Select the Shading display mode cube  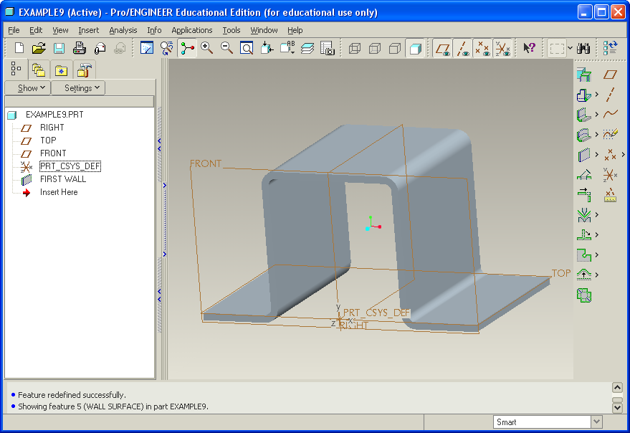coord(414,48)
